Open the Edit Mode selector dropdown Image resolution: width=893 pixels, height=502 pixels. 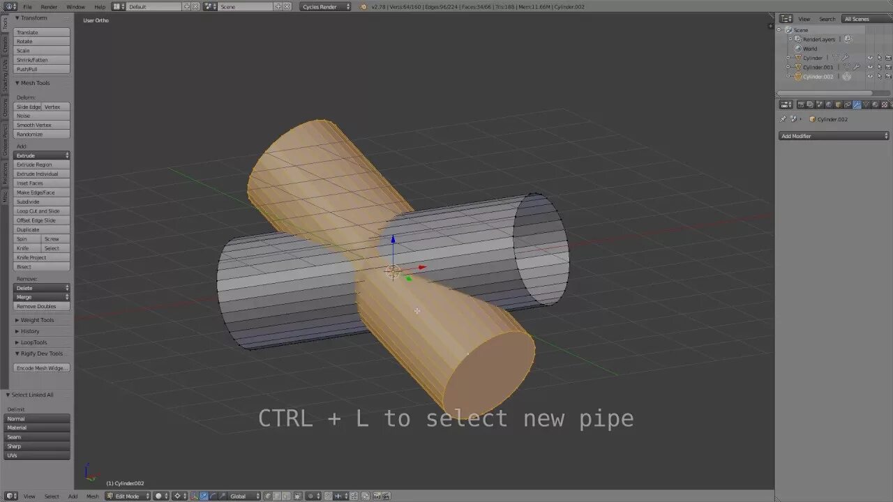coord(128,496)
